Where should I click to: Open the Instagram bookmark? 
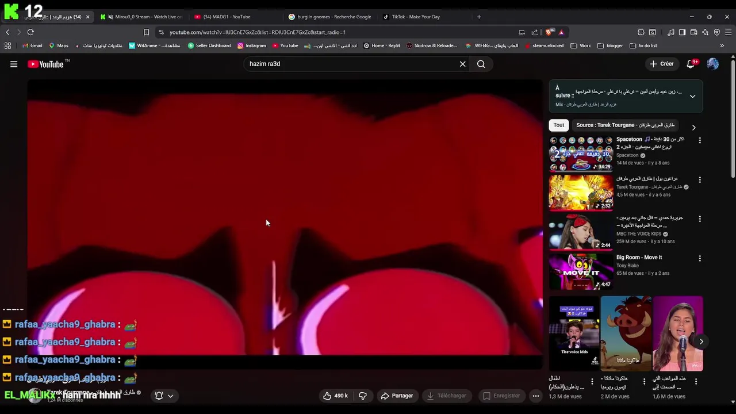click(251, 45)
